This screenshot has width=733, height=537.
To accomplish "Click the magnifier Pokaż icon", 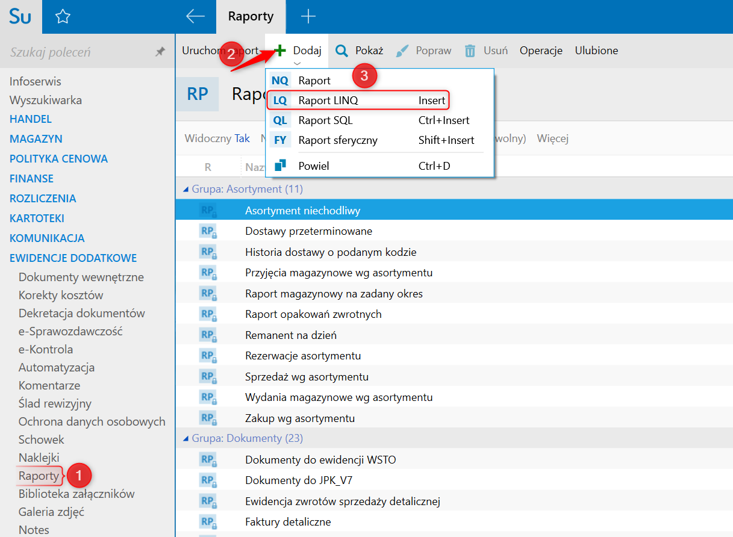I will [342, 51].
